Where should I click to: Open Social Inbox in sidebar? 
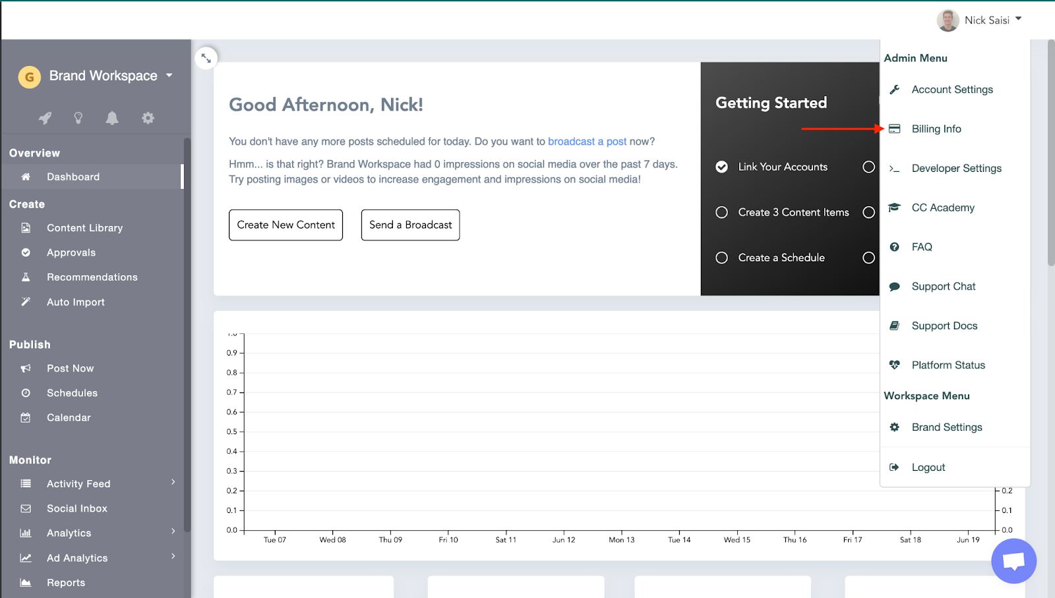tap(77, 508)
